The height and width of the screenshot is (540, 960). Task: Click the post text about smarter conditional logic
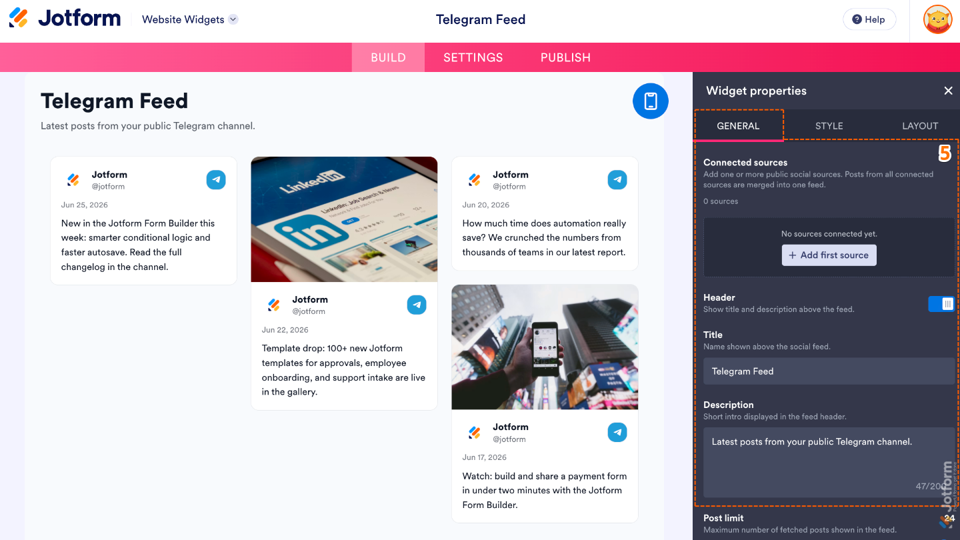pyautogui.click(x=138, y=245)
